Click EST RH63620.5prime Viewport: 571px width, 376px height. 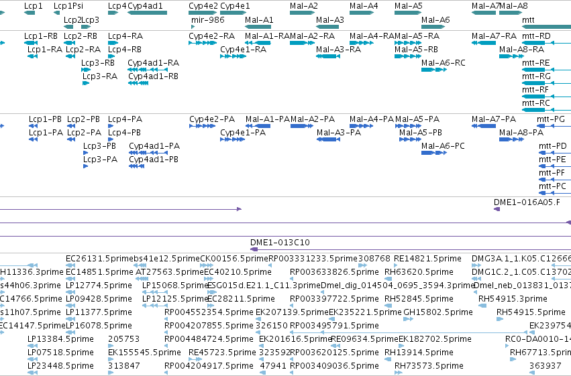tap(419, 272)
